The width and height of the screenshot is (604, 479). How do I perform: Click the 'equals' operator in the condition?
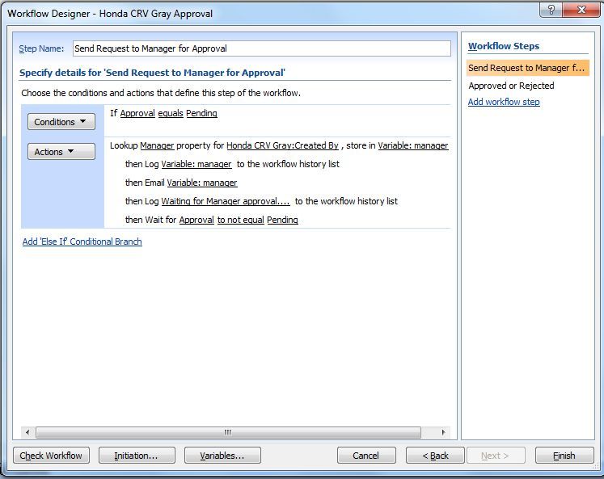[x=171, y=113]
